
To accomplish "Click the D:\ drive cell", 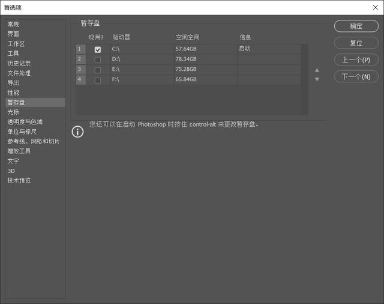I will (142, 59).
